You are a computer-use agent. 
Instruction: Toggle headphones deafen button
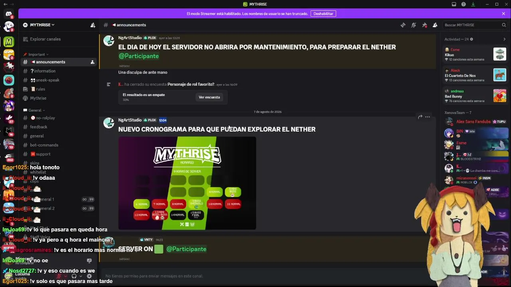(74, 276)
